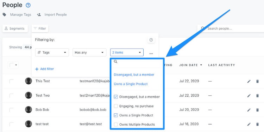Click the Last Activity column header
264x132 pixels.
(x=221, y=65)
